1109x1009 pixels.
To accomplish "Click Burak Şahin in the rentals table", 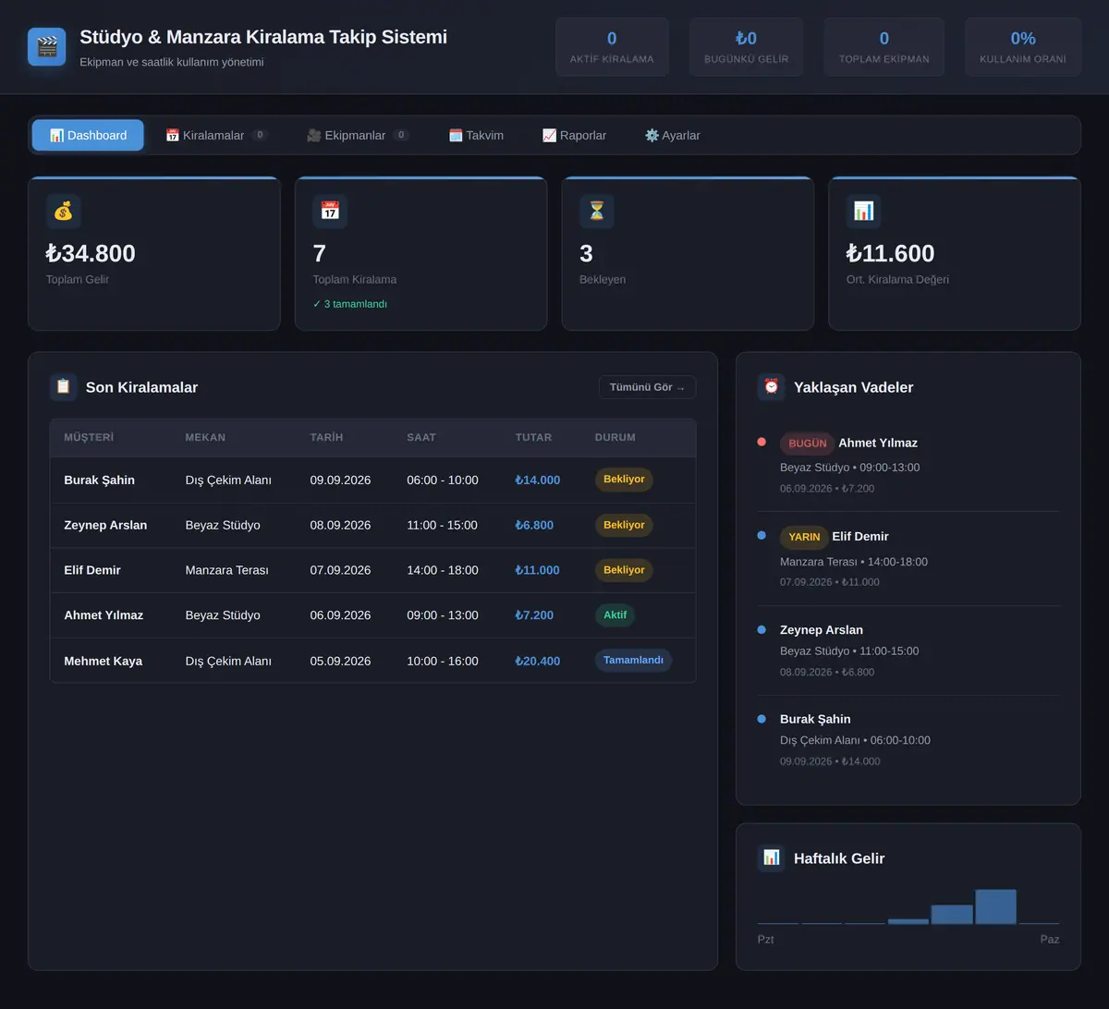I will 99,480.
